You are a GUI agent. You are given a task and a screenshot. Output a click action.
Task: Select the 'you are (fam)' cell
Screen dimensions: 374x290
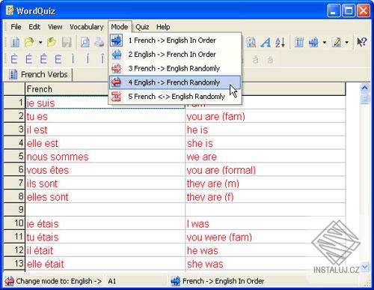click(x=266, y=116)
